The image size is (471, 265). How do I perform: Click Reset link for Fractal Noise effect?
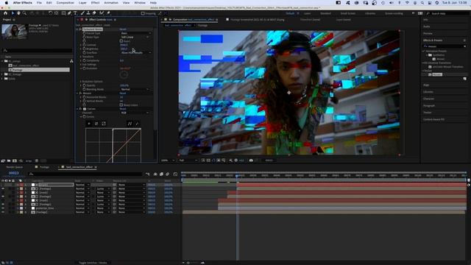tap(123, 29)
